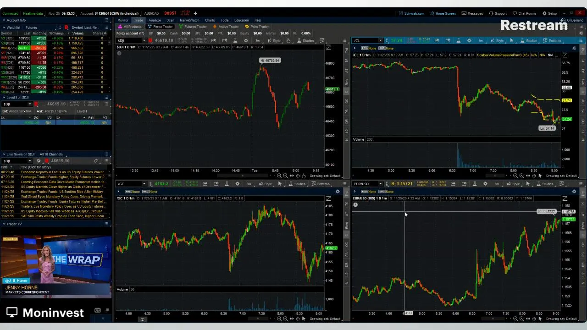Open Drawing set: Default under /GC chart
Screen dimensions: 587x330
point(325,319)
